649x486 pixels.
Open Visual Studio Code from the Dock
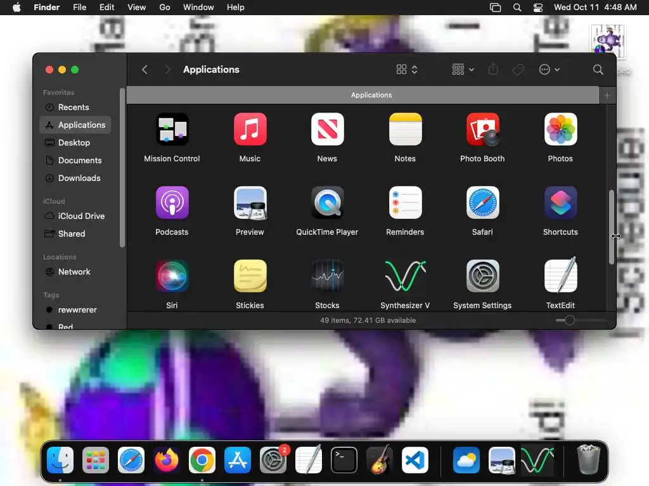click(415, 460)
